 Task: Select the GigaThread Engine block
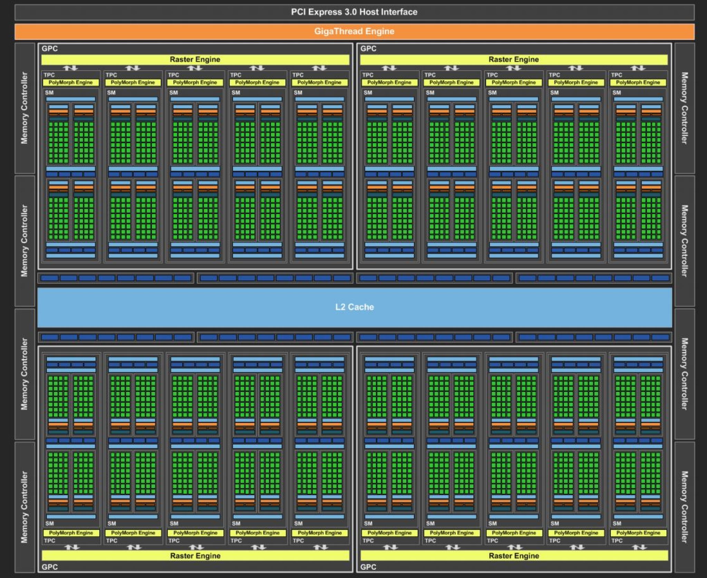tap(353, 31)
